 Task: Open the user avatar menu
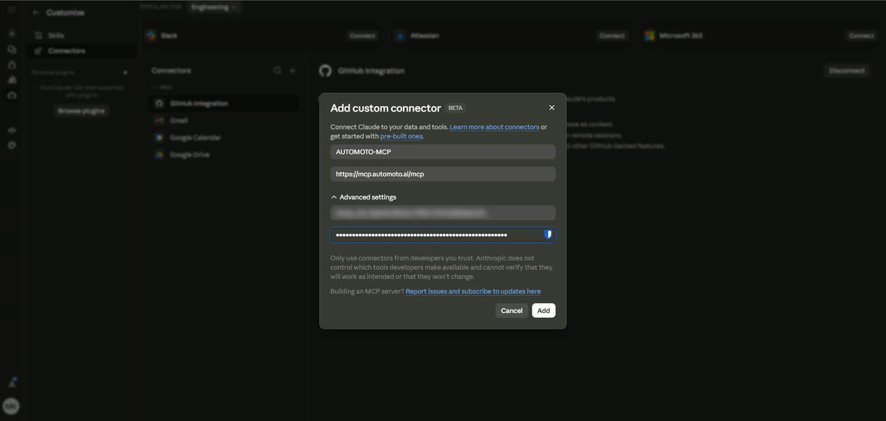[11, 406]
